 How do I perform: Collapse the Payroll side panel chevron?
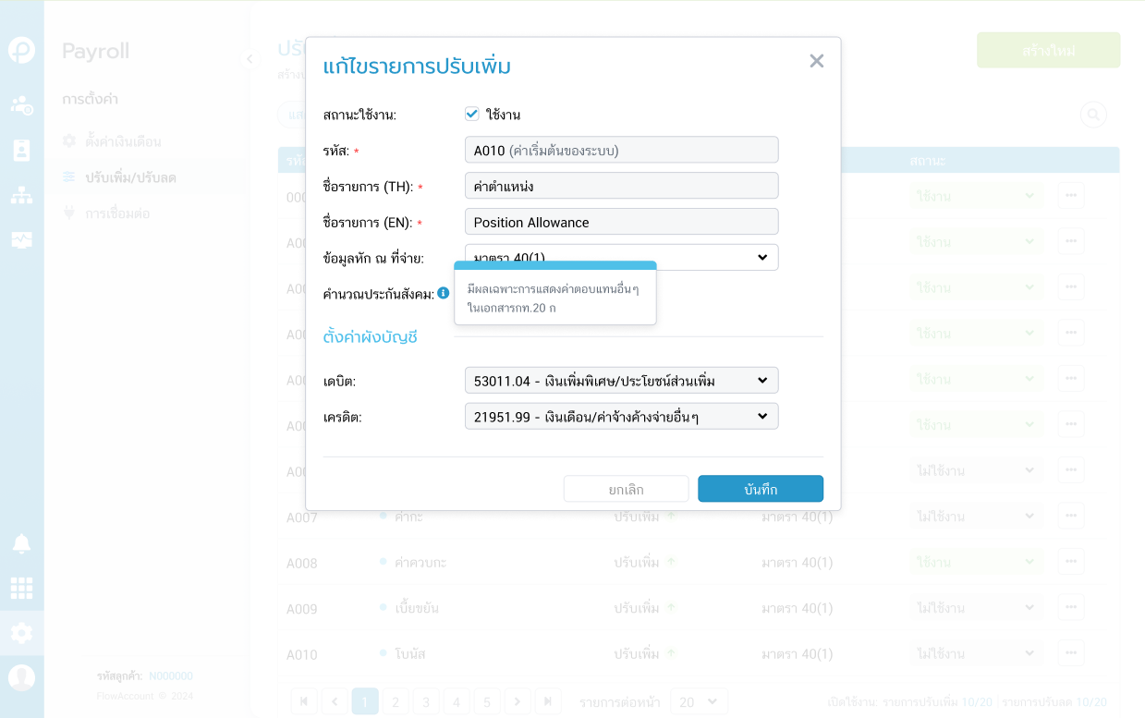(249, 59)
